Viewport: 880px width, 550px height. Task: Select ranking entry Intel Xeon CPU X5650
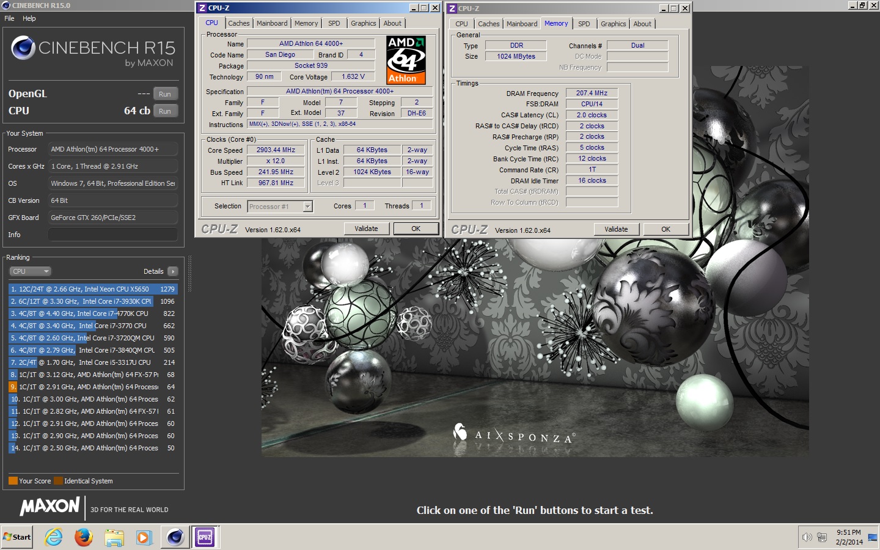pos(93,289)
